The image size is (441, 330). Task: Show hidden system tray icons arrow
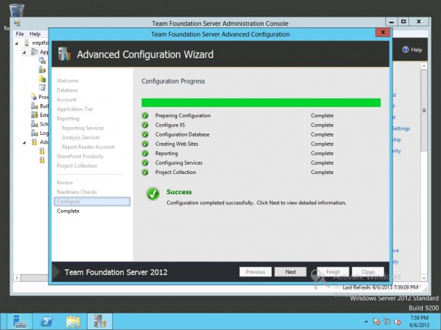tap(366, 321)
